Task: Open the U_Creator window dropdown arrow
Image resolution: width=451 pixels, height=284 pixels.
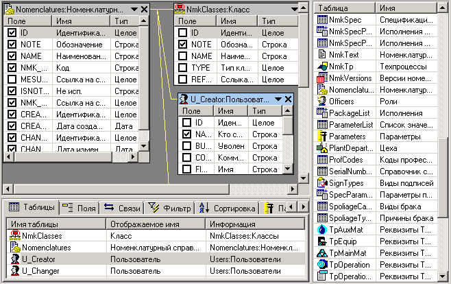Action: 278,99
